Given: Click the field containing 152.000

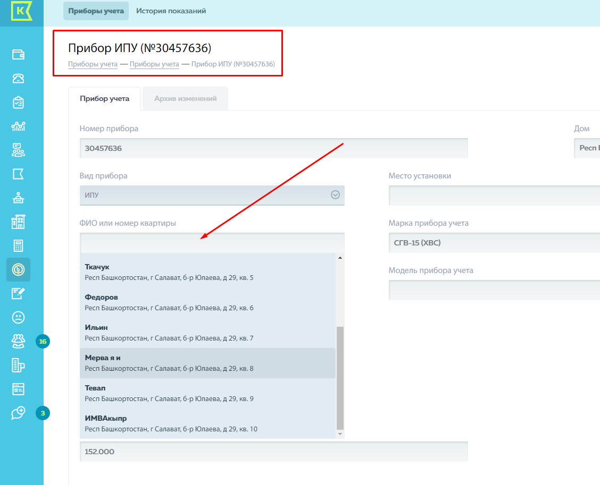Looking at the screenshot, I should coord(273,452).
